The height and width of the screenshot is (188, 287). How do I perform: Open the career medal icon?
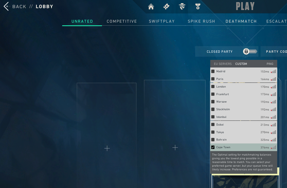pyautogui.click(x=198, y=7)
